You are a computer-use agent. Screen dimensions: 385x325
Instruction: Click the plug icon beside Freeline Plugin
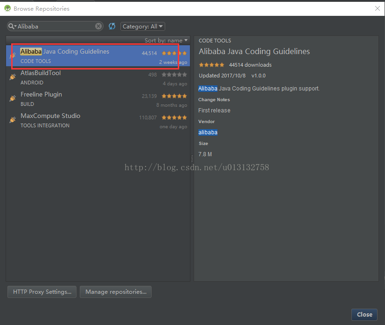point(13,98)
